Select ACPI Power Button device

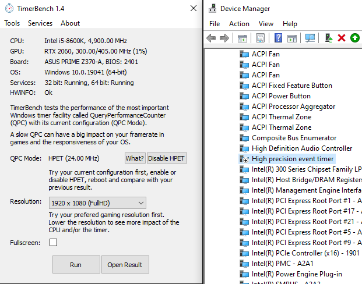click(281, 96)
